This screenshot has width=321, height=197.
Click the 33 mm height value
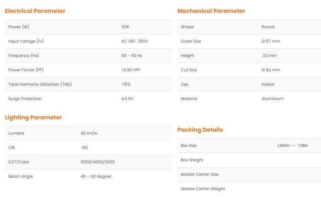tap(270, 56)
